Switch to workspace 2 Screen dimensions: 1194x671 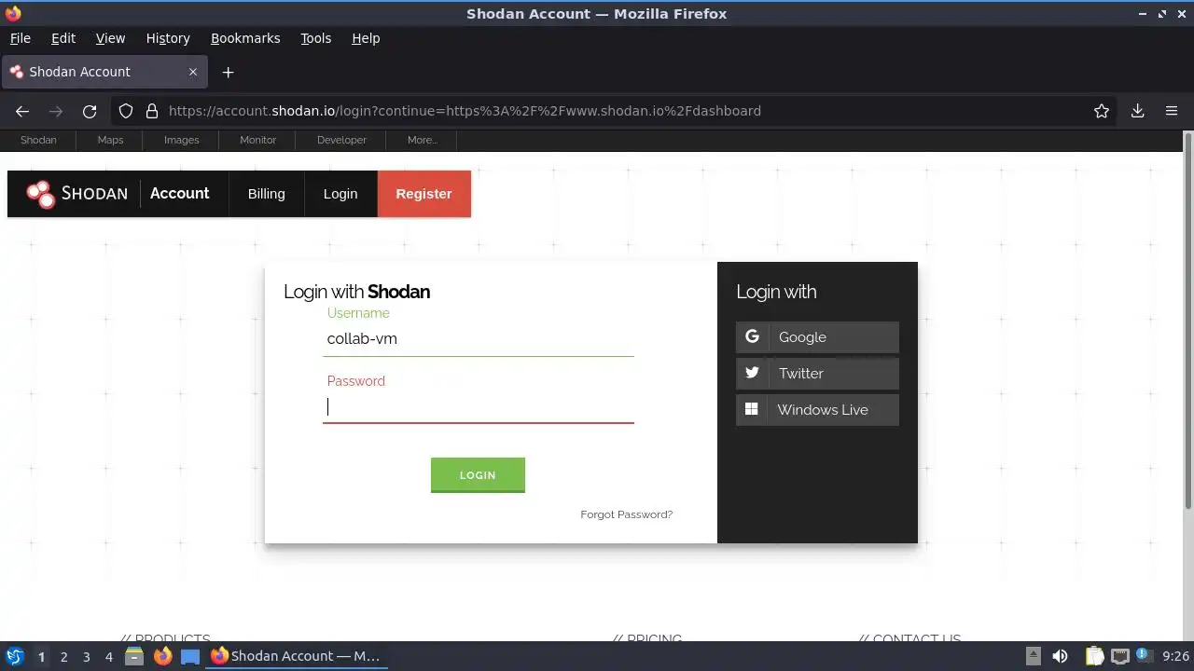63,657
